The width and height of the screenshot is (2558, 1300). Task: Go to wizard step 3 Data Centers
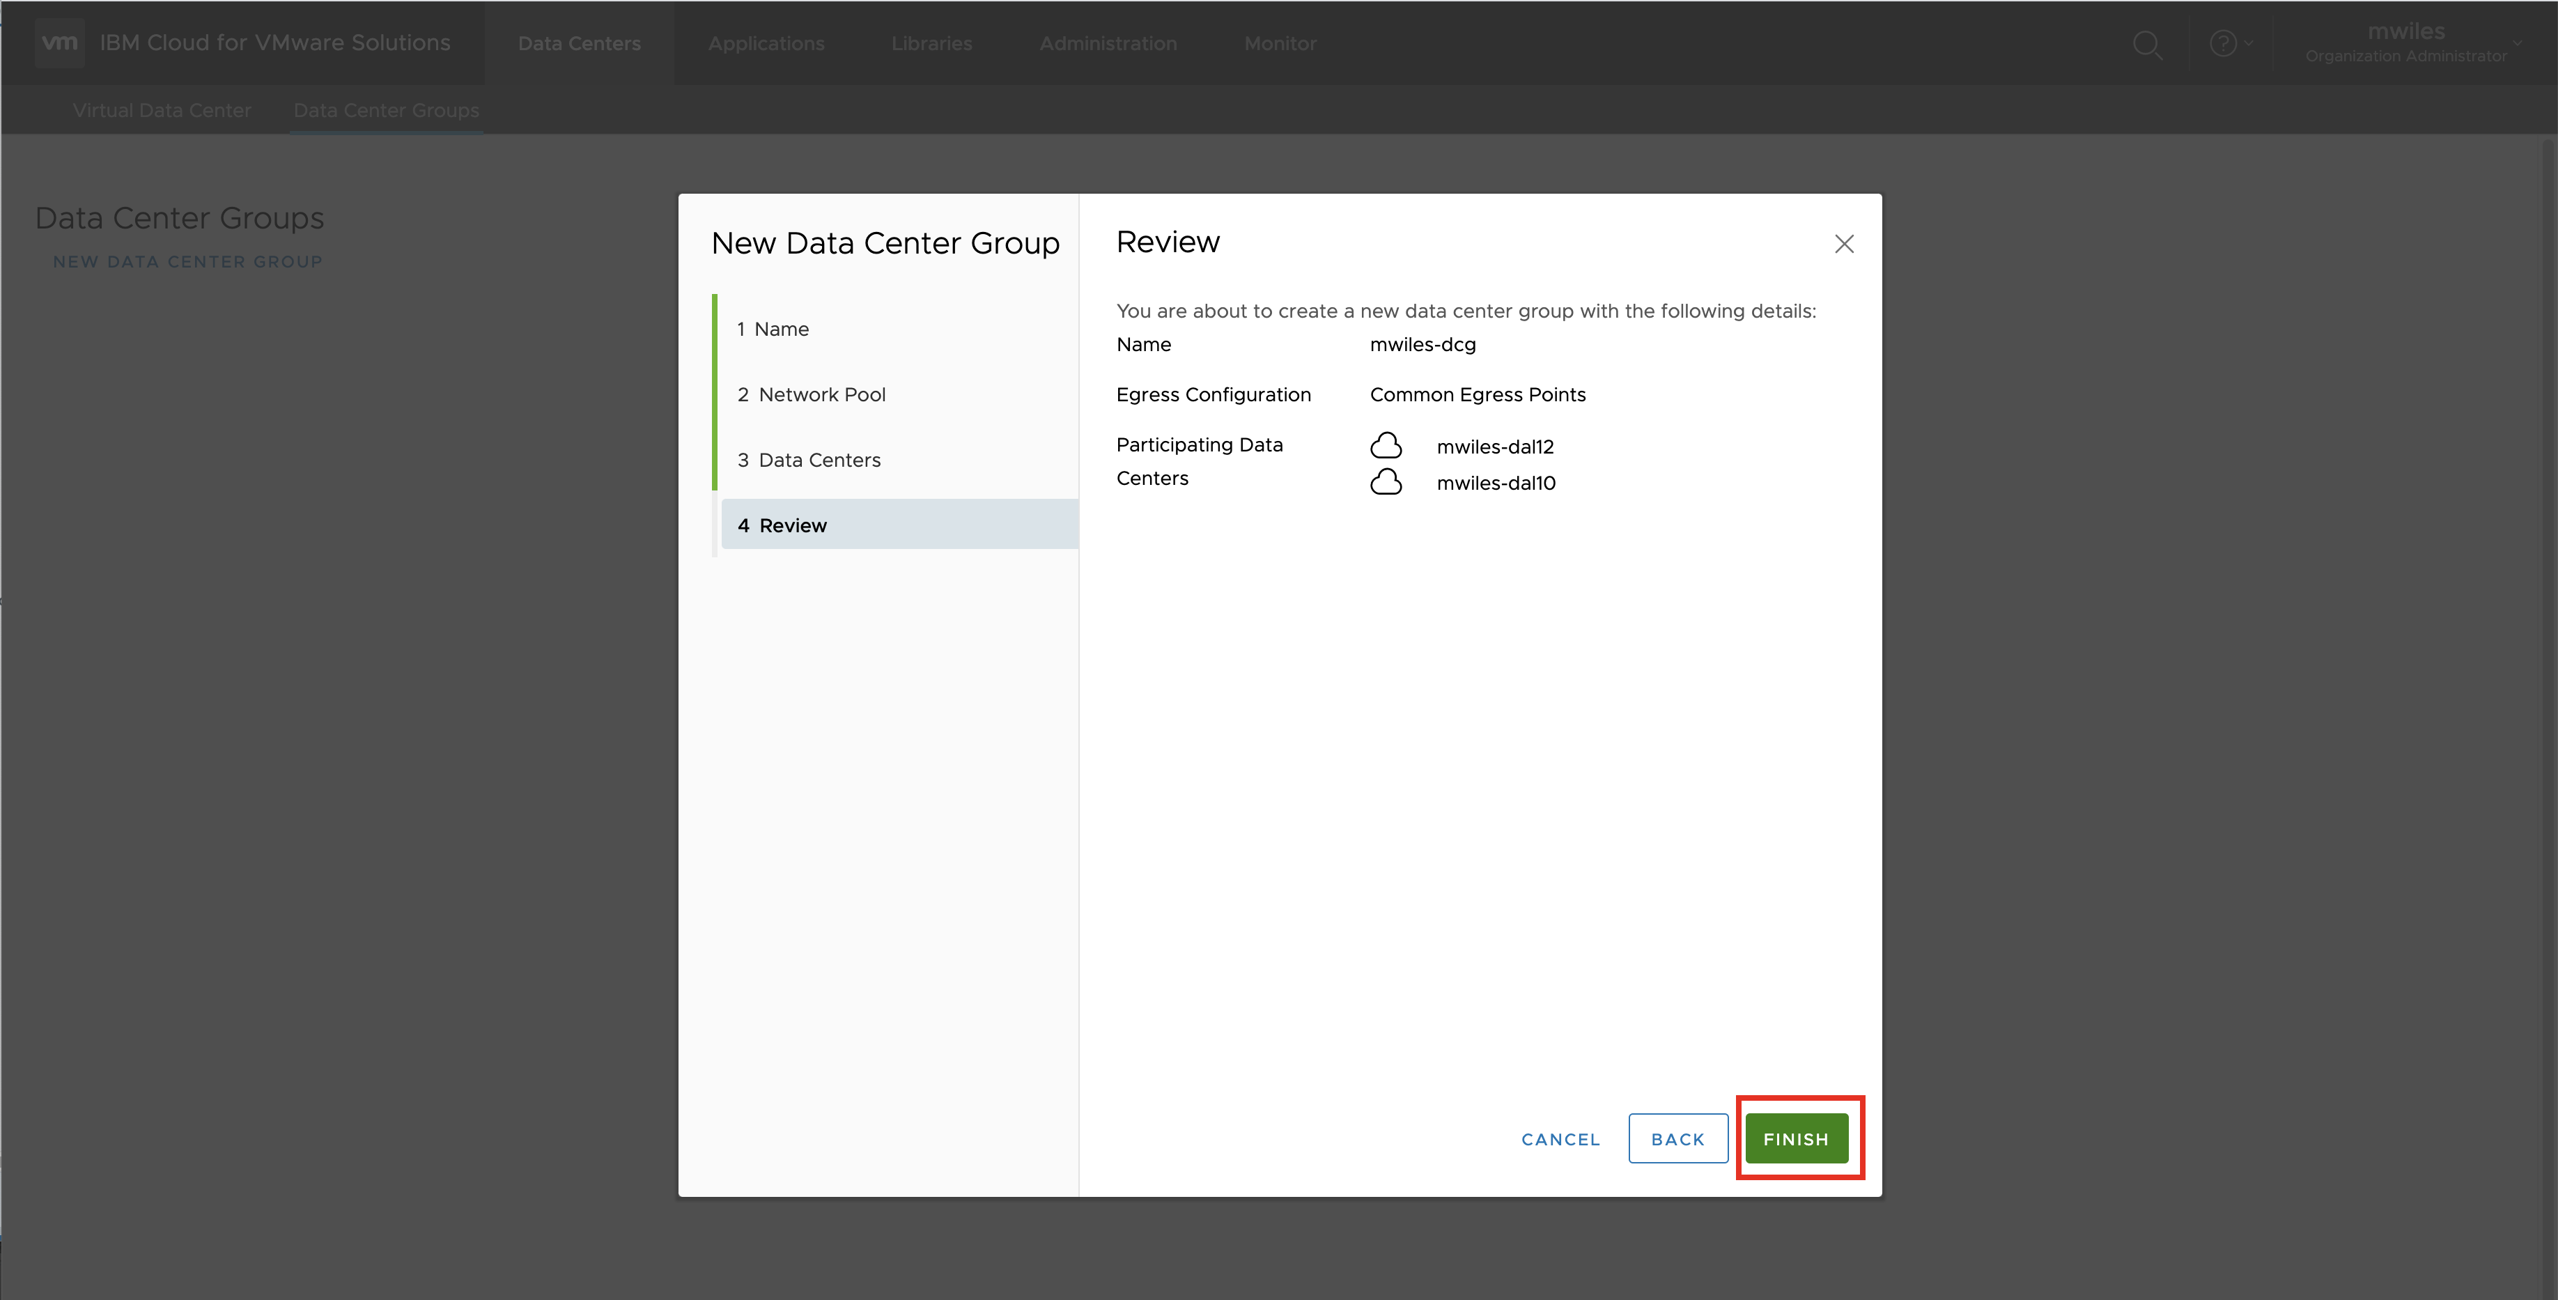(819, 460)
